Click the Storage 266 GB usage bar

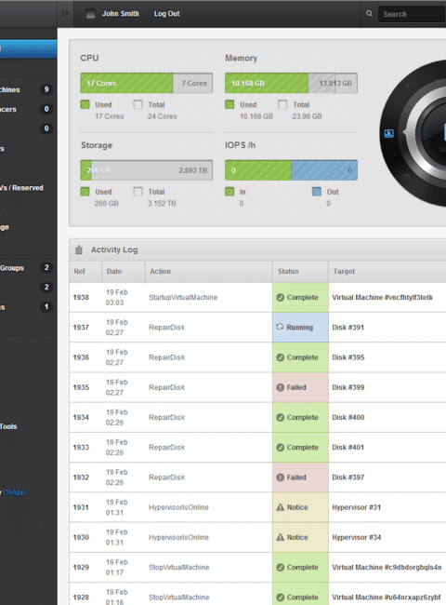(x=147, y=170)
